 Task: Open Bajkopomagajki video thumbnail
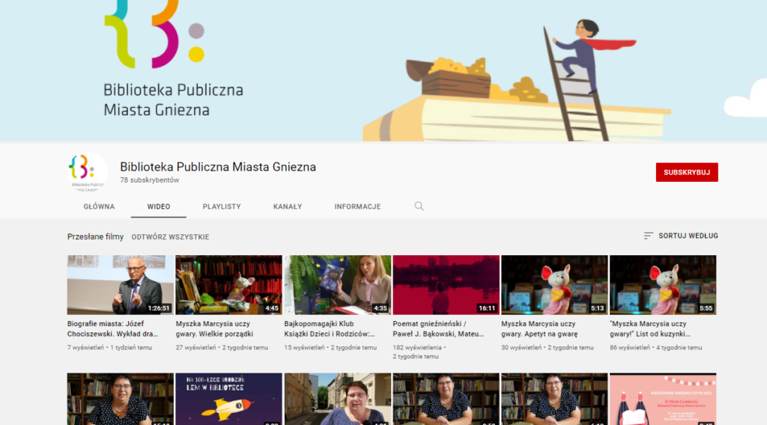338,285
